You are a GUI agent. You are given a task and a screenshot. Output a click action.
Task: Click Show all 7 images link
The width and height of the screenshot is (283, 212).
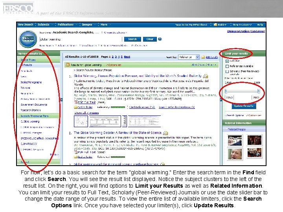(86, 113)
